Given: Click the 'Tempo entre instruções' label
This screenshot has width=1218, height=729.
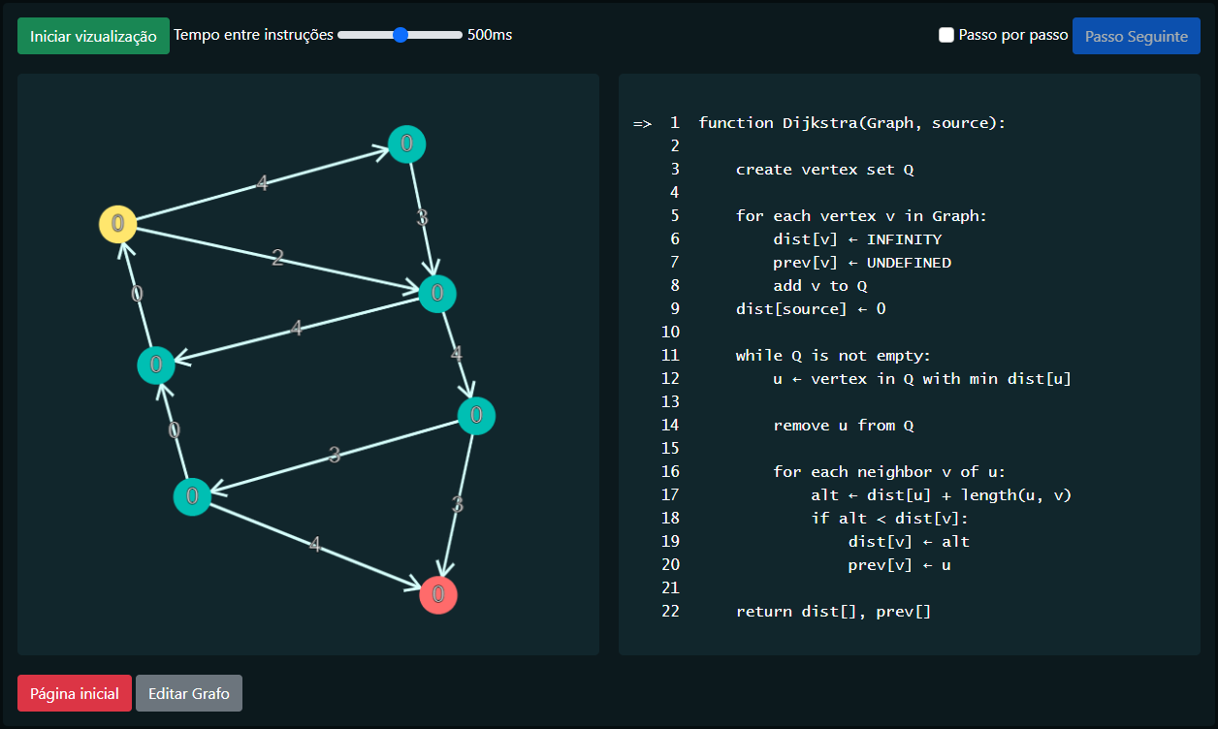Looking at the screenshot, I should click(253, 35).
